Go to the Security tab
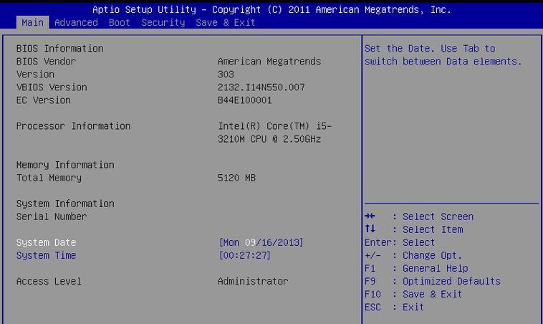The height and width of the screenshot is (324, 543). [x=163, y=22]
